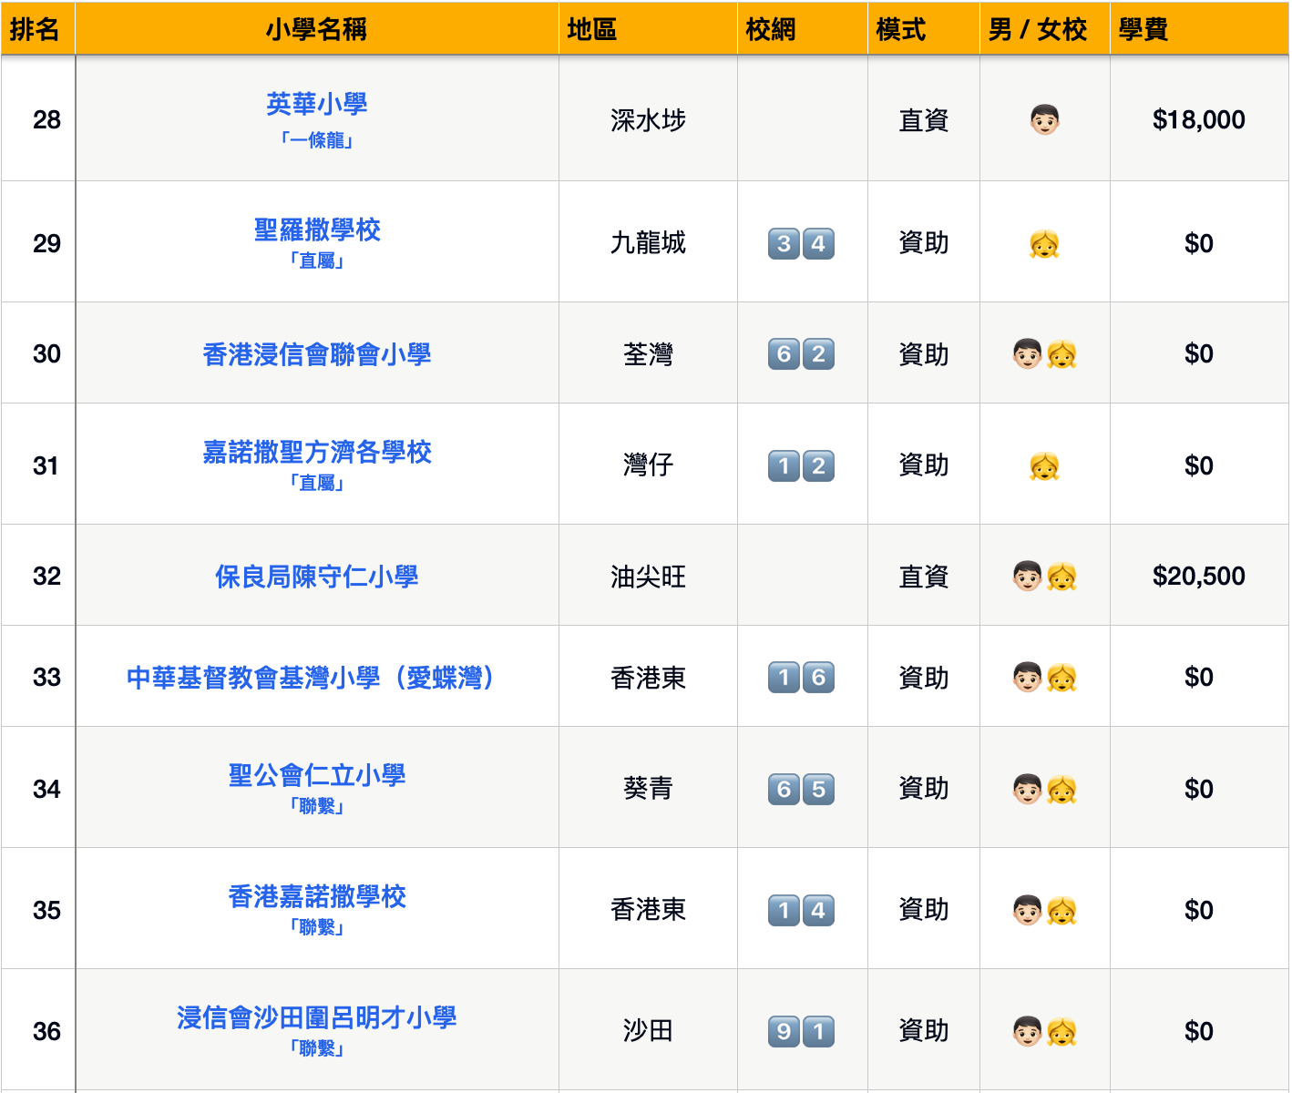Open the 英華小學 school link
The width and height of the screenshot is (1292, 1093).
pyautogui.click(x=317, y=104)
